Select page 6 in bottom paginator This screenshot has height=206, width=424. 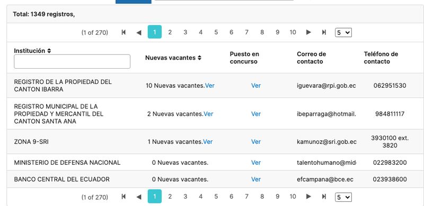(231, 196)
